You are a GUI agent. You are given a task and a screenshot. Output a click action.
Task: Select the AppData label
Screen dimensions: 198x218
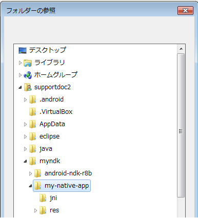point(52,124)
